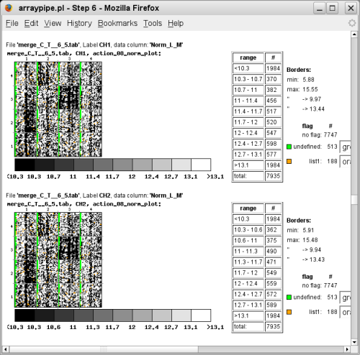This screenshot has width=360, height=355.
Task: Open the History menu
Action: (79, 23)
